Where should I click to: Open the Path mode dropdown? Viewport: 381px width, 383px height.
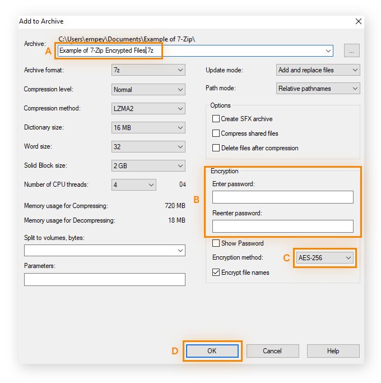pos(318,89)
